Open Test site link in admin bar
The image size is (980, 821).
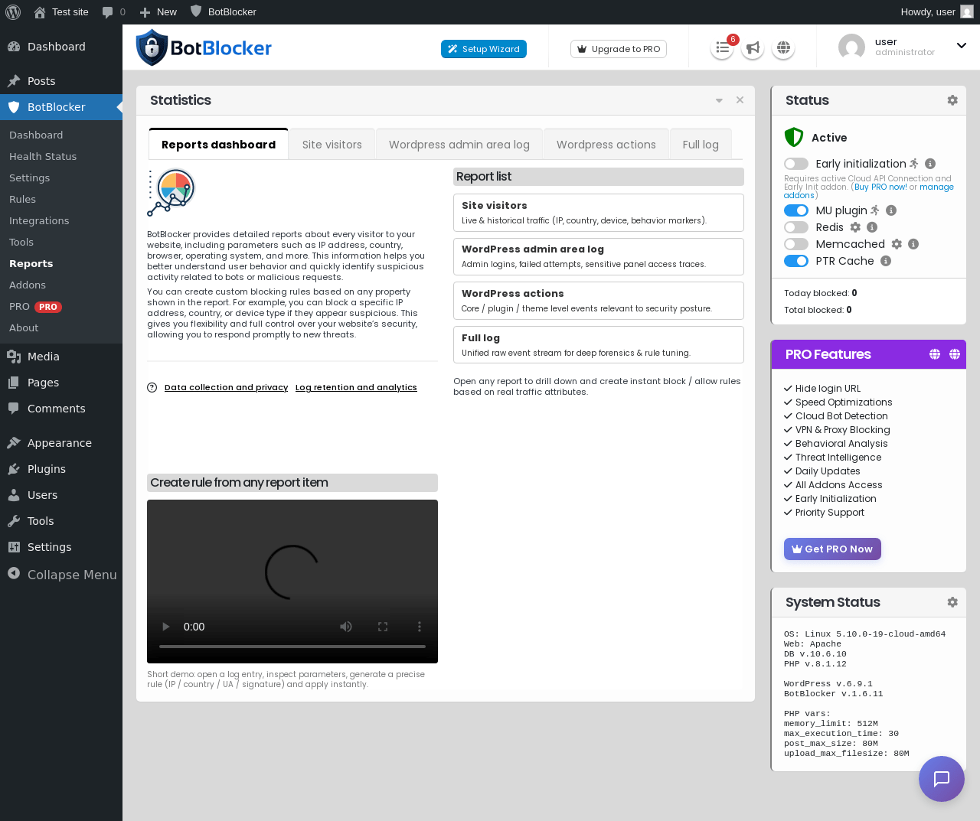pos(61,11)
